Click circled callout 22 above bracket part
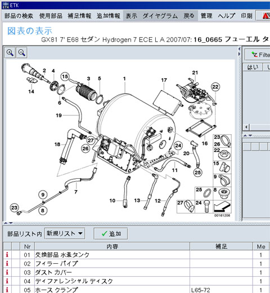Image resolution: width=270 pixels, height=293 pixels. point(215,87)
